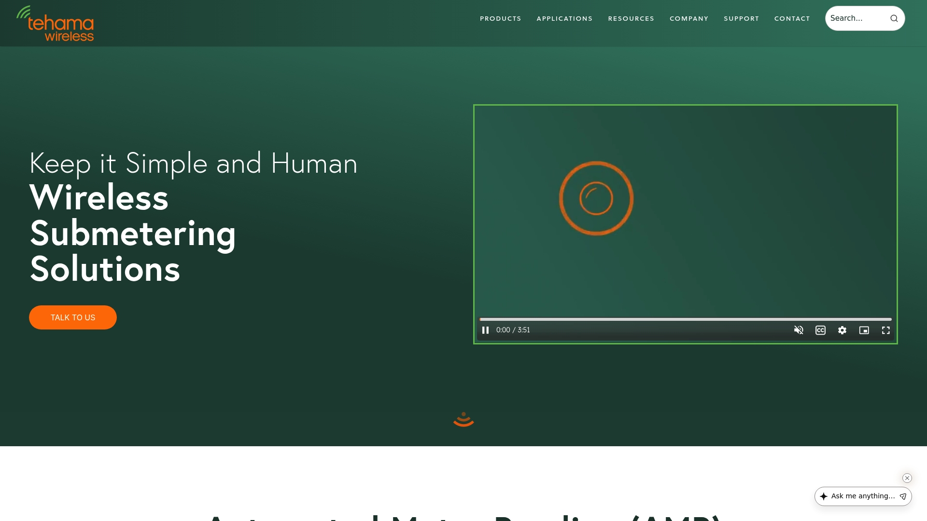Unmute the video
This screenshot has width=927, height=521.
[x=799, y=330]
